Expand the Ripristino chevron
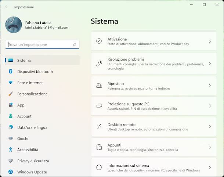This screenshot has width=224, height=177. coord(210,86)
